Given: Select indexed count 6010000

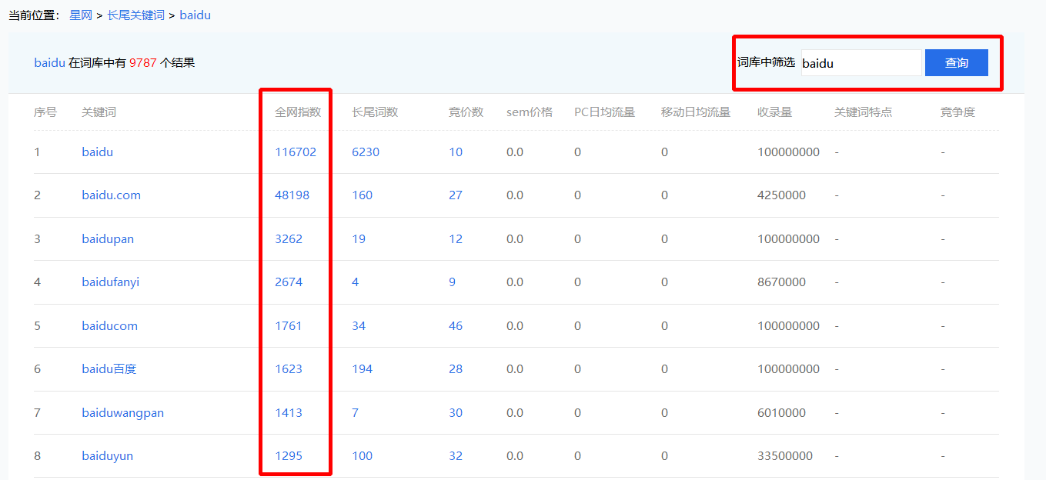Looking at the screenshot, I should tap(781, 413).
